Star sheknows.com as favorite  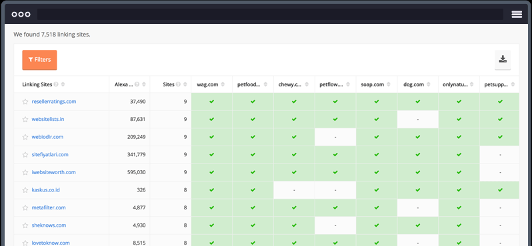pos(25,225)
